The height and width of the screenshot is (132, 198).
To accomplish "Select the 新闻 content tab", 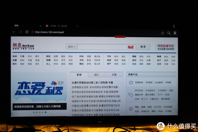I will [79, 75].
